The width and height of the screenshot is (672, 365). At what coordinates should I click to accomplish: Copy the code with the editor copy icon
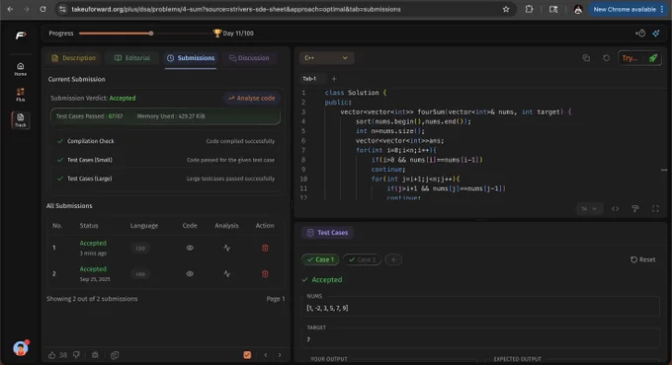(x=586, y=58)
